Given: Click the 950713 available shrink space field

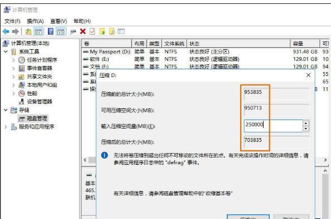Looking at the screenshot, I should point(276,109).
